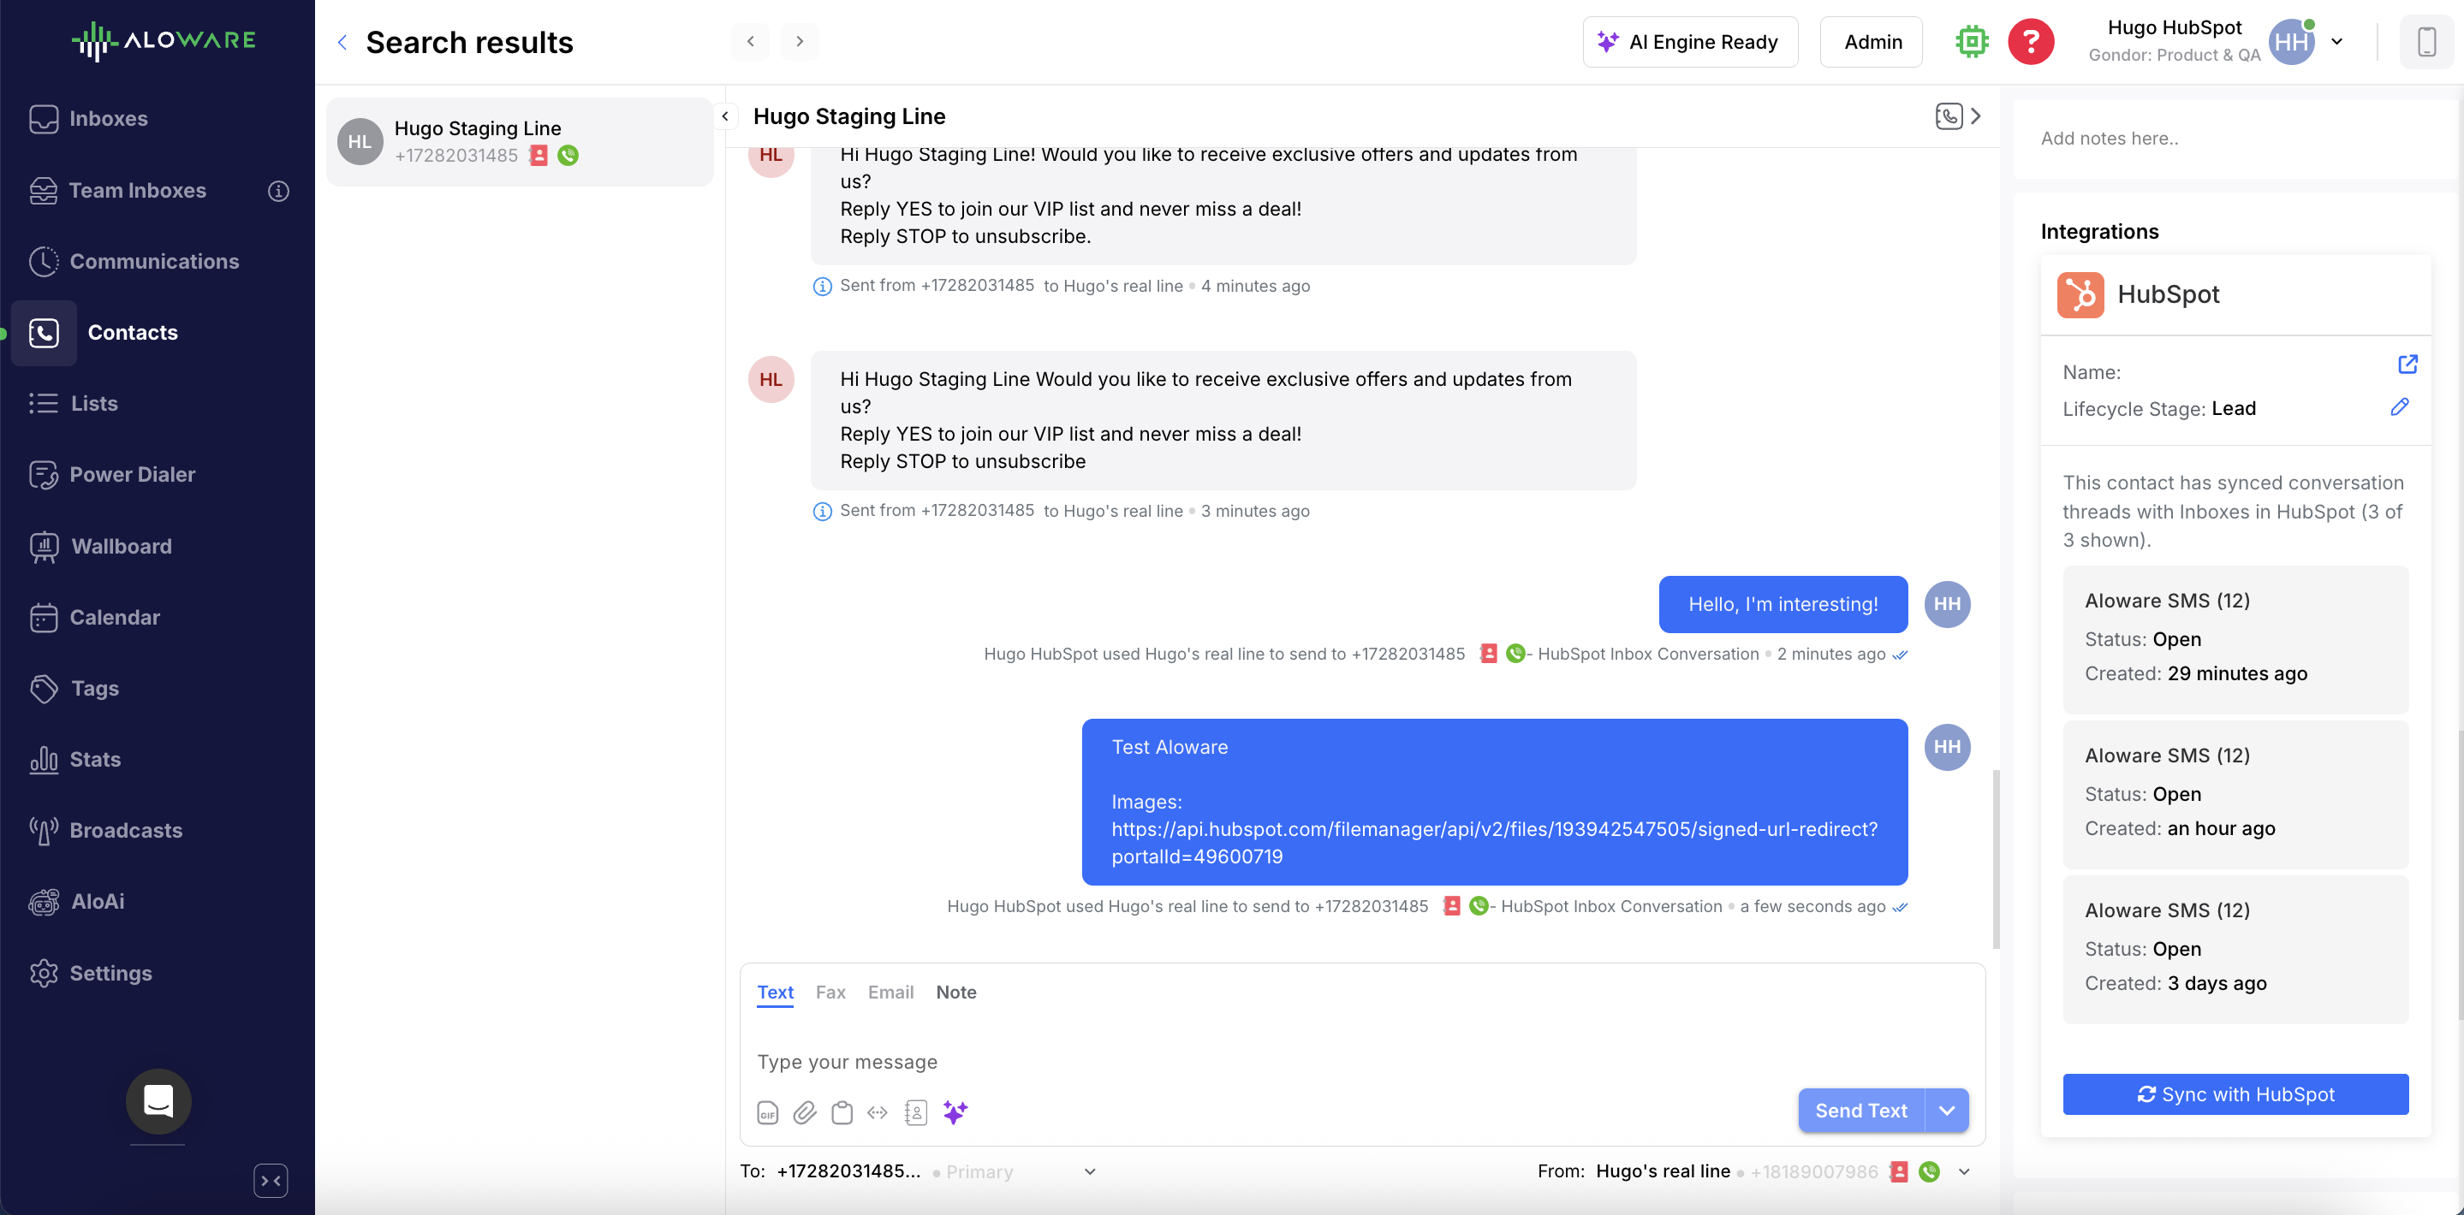
Task: Open Wallboard view
Action: pos(100,546)
